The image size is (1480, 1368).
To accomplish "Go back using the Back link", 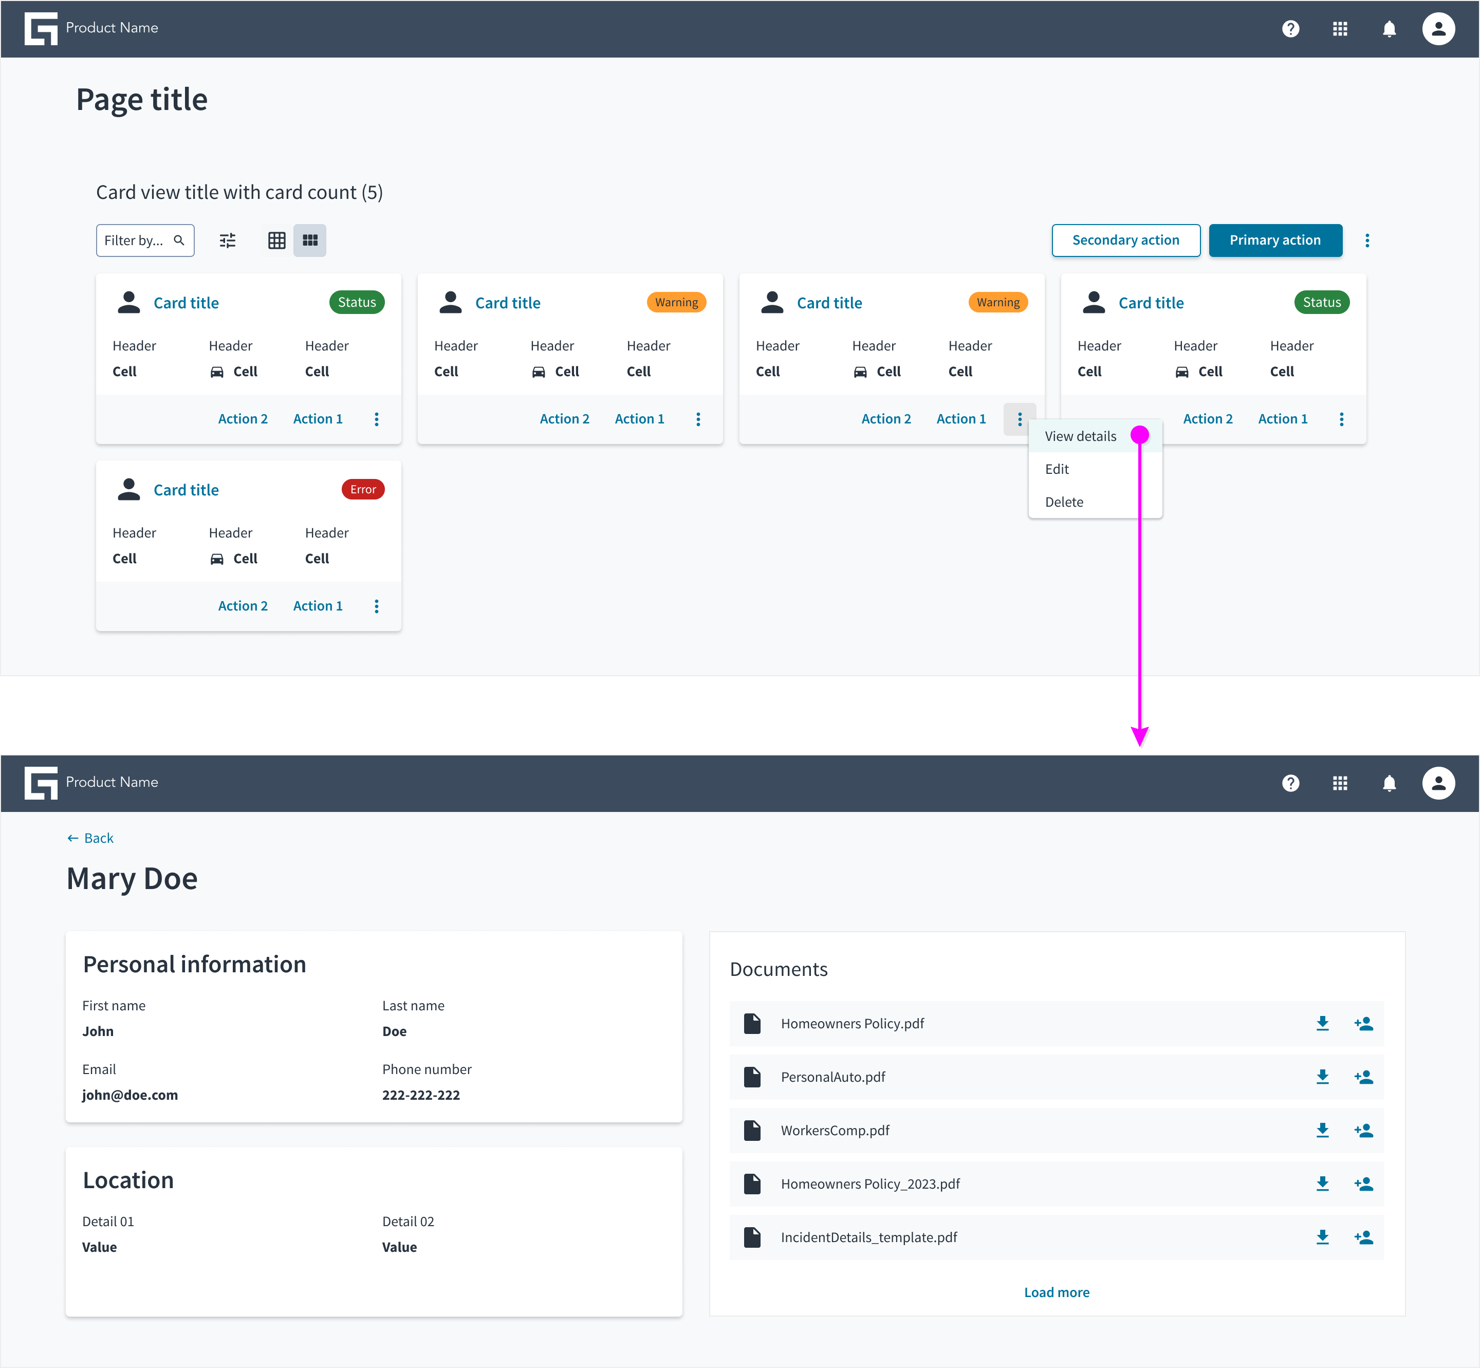I will coord(90,838).
